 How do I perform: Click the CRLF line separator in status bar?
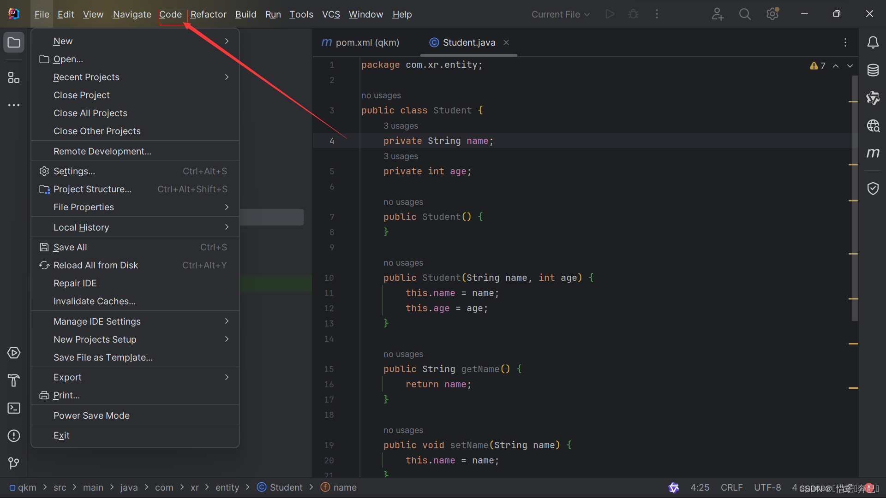tap(731, 487)
